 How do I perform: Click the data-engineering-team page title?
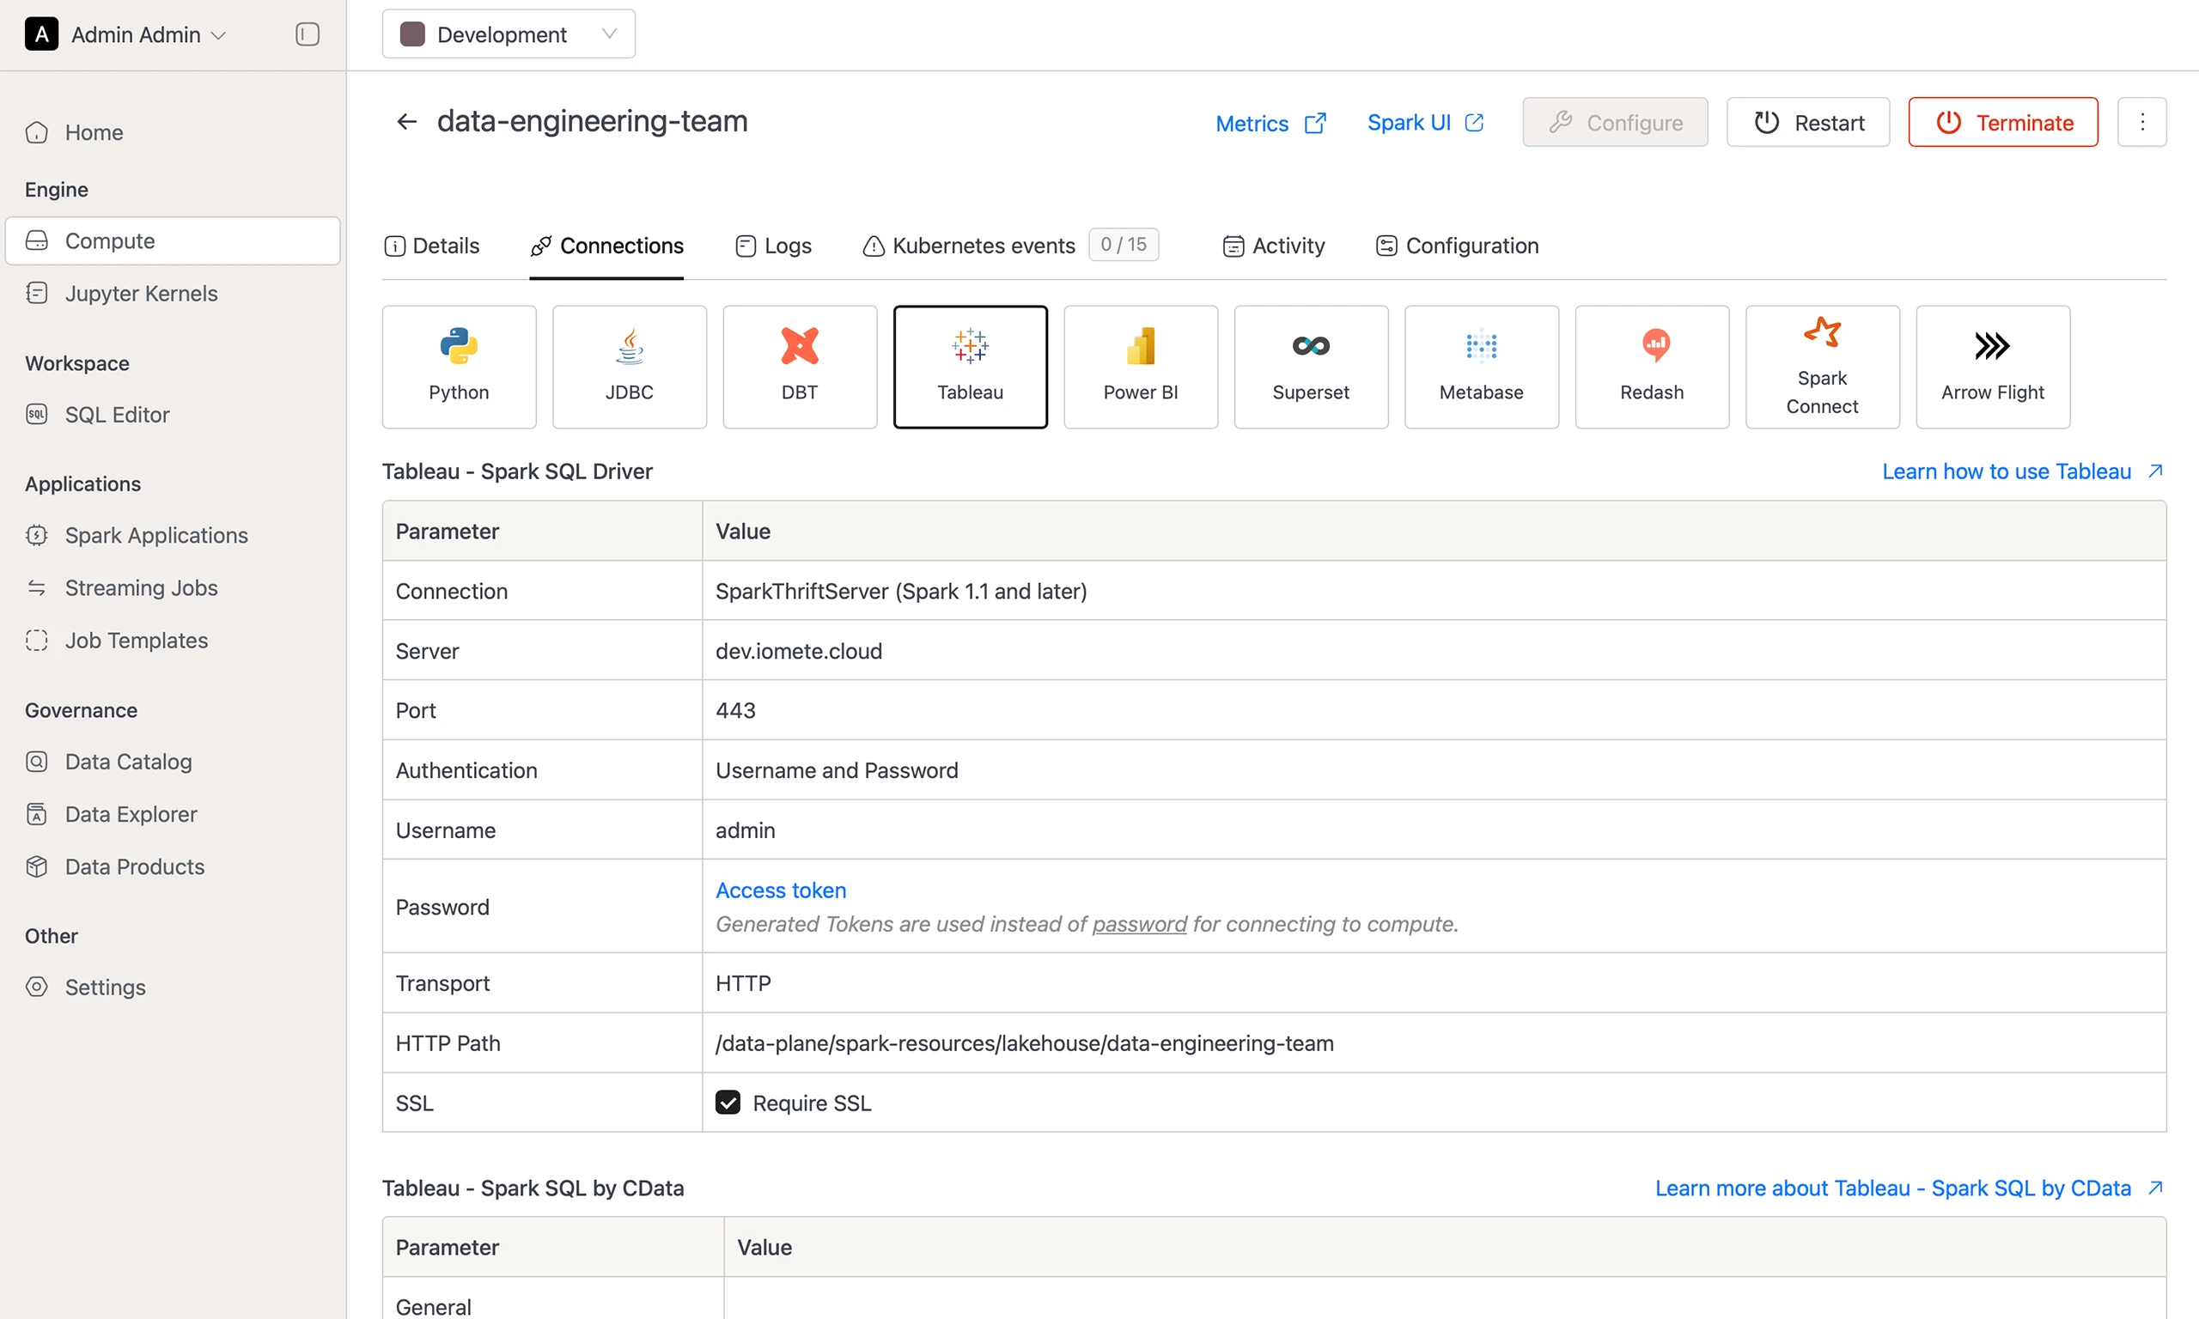pos(592,121)
